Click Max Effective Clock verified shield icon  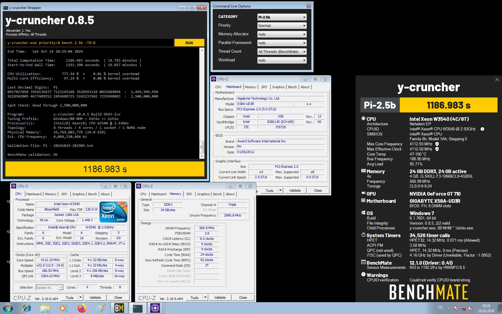[437, 149]
